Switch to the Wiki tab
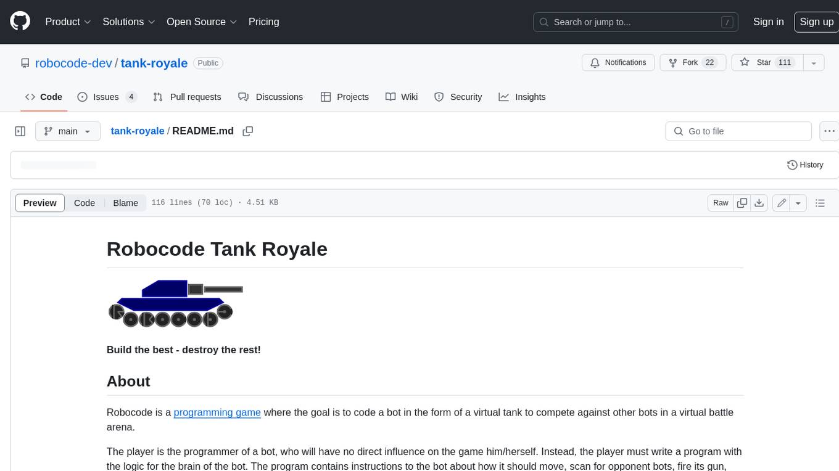839x471 pixels. [402, 97]
